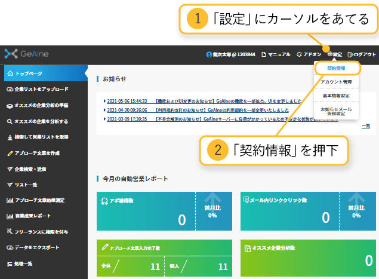Choose アカウント管理 from settings dropdown
The image size is (379, 279).
pyautogui.click(x=336, y=82)
